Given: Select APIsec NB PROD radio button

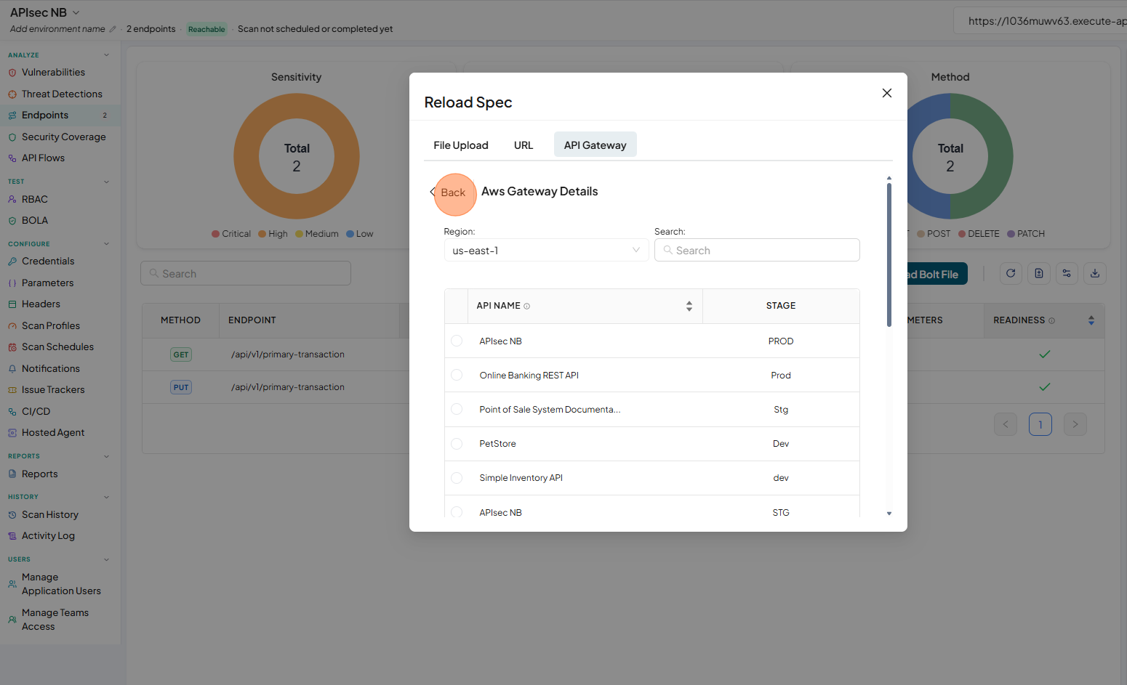Looking at the screenshot, I should coord(457,341).
